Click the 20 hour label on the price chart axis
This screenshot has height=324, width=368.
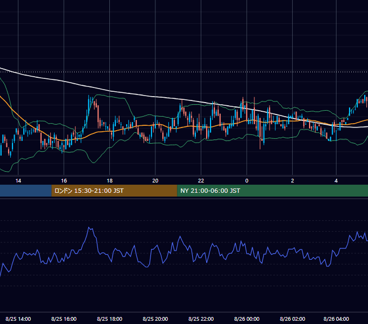tap(155, 181)
